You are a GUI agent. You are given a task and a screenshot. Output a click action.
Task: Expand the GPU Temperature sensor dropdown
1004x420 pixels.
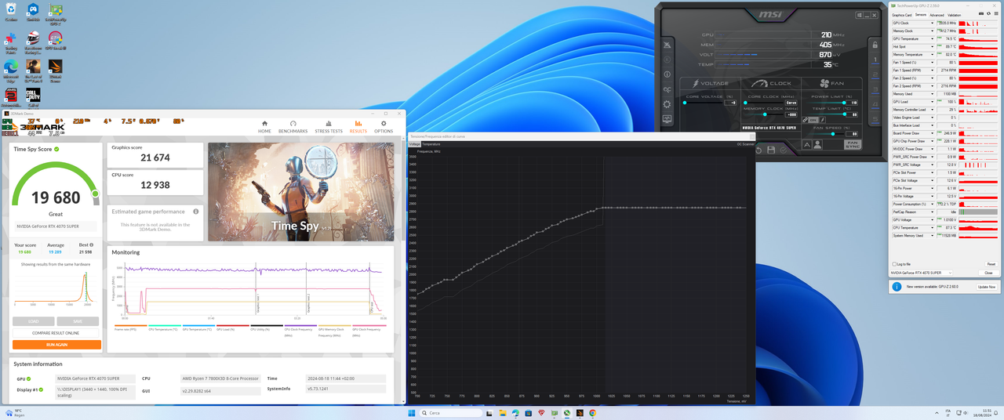click(x=933, y=38)
